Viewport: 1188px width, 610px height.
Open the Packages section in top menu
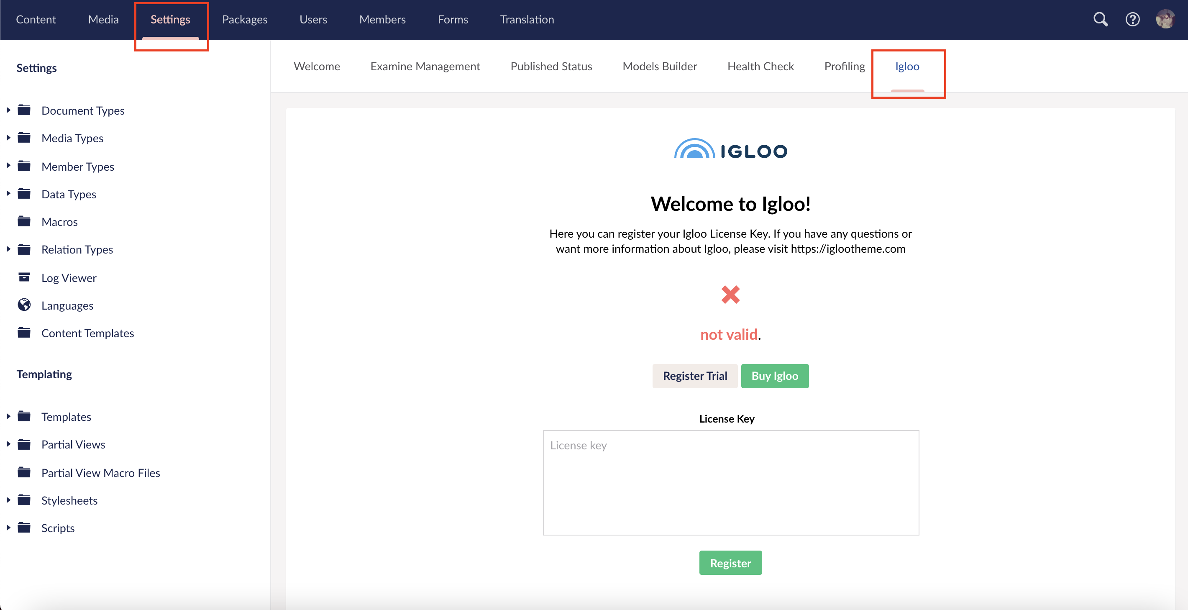click(244, 19)
